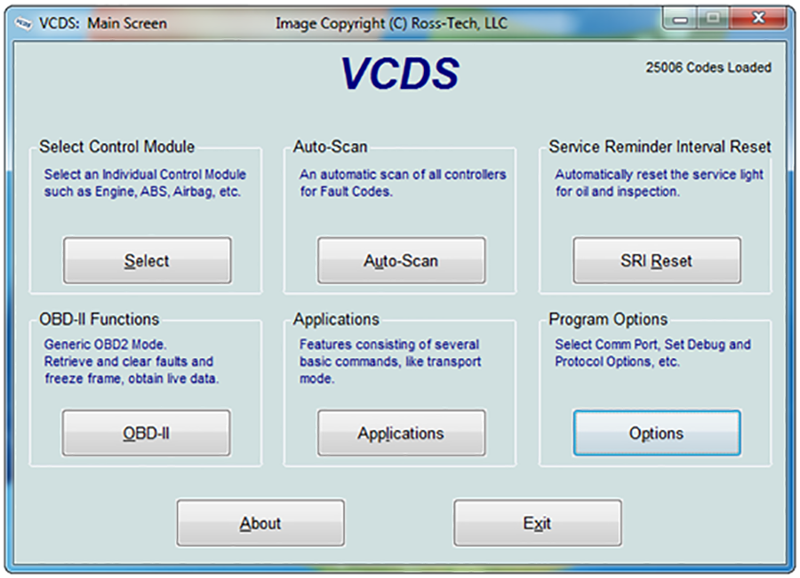Open an individual control module via Select

[146, 260]
